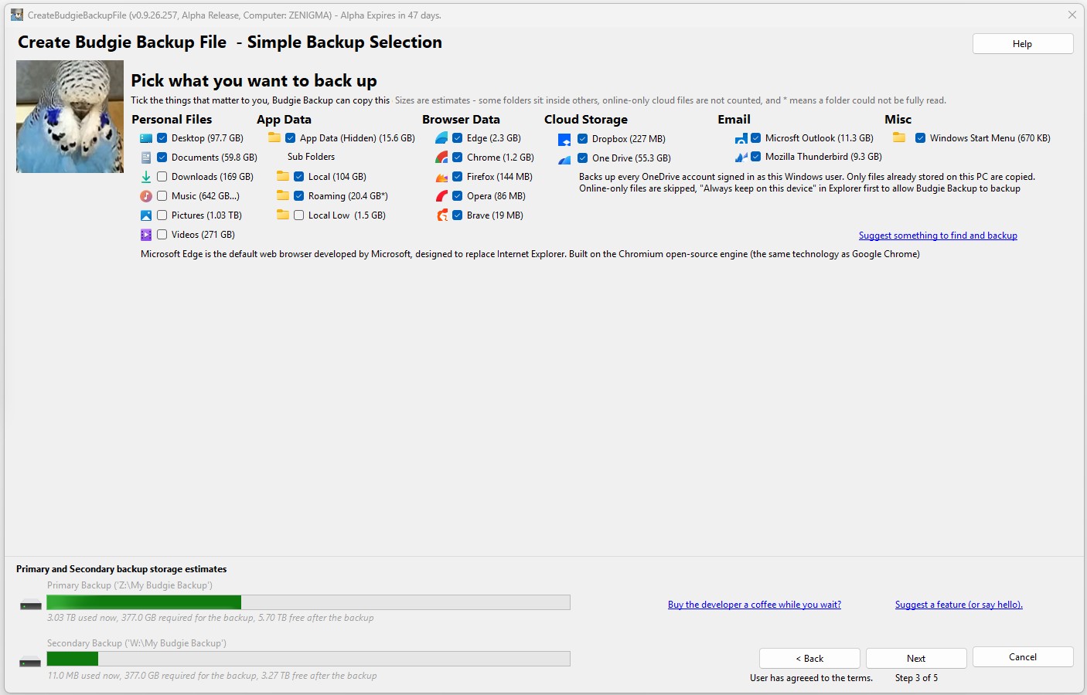Click the Opera browser icon
This screenshot has width=1087, height=695.
[441, 196]
